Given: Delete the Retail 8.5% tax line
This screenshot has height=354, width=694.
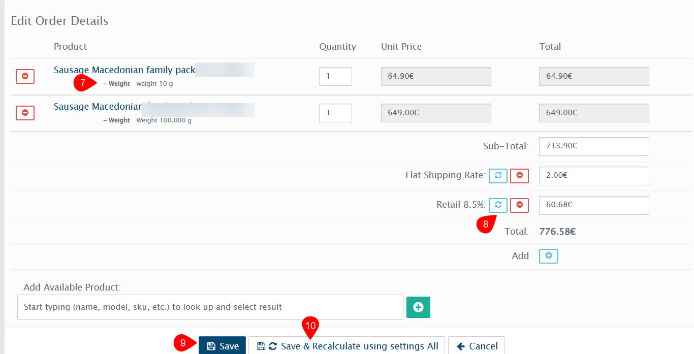Looking at the screenshot, I should click(519, 205).
